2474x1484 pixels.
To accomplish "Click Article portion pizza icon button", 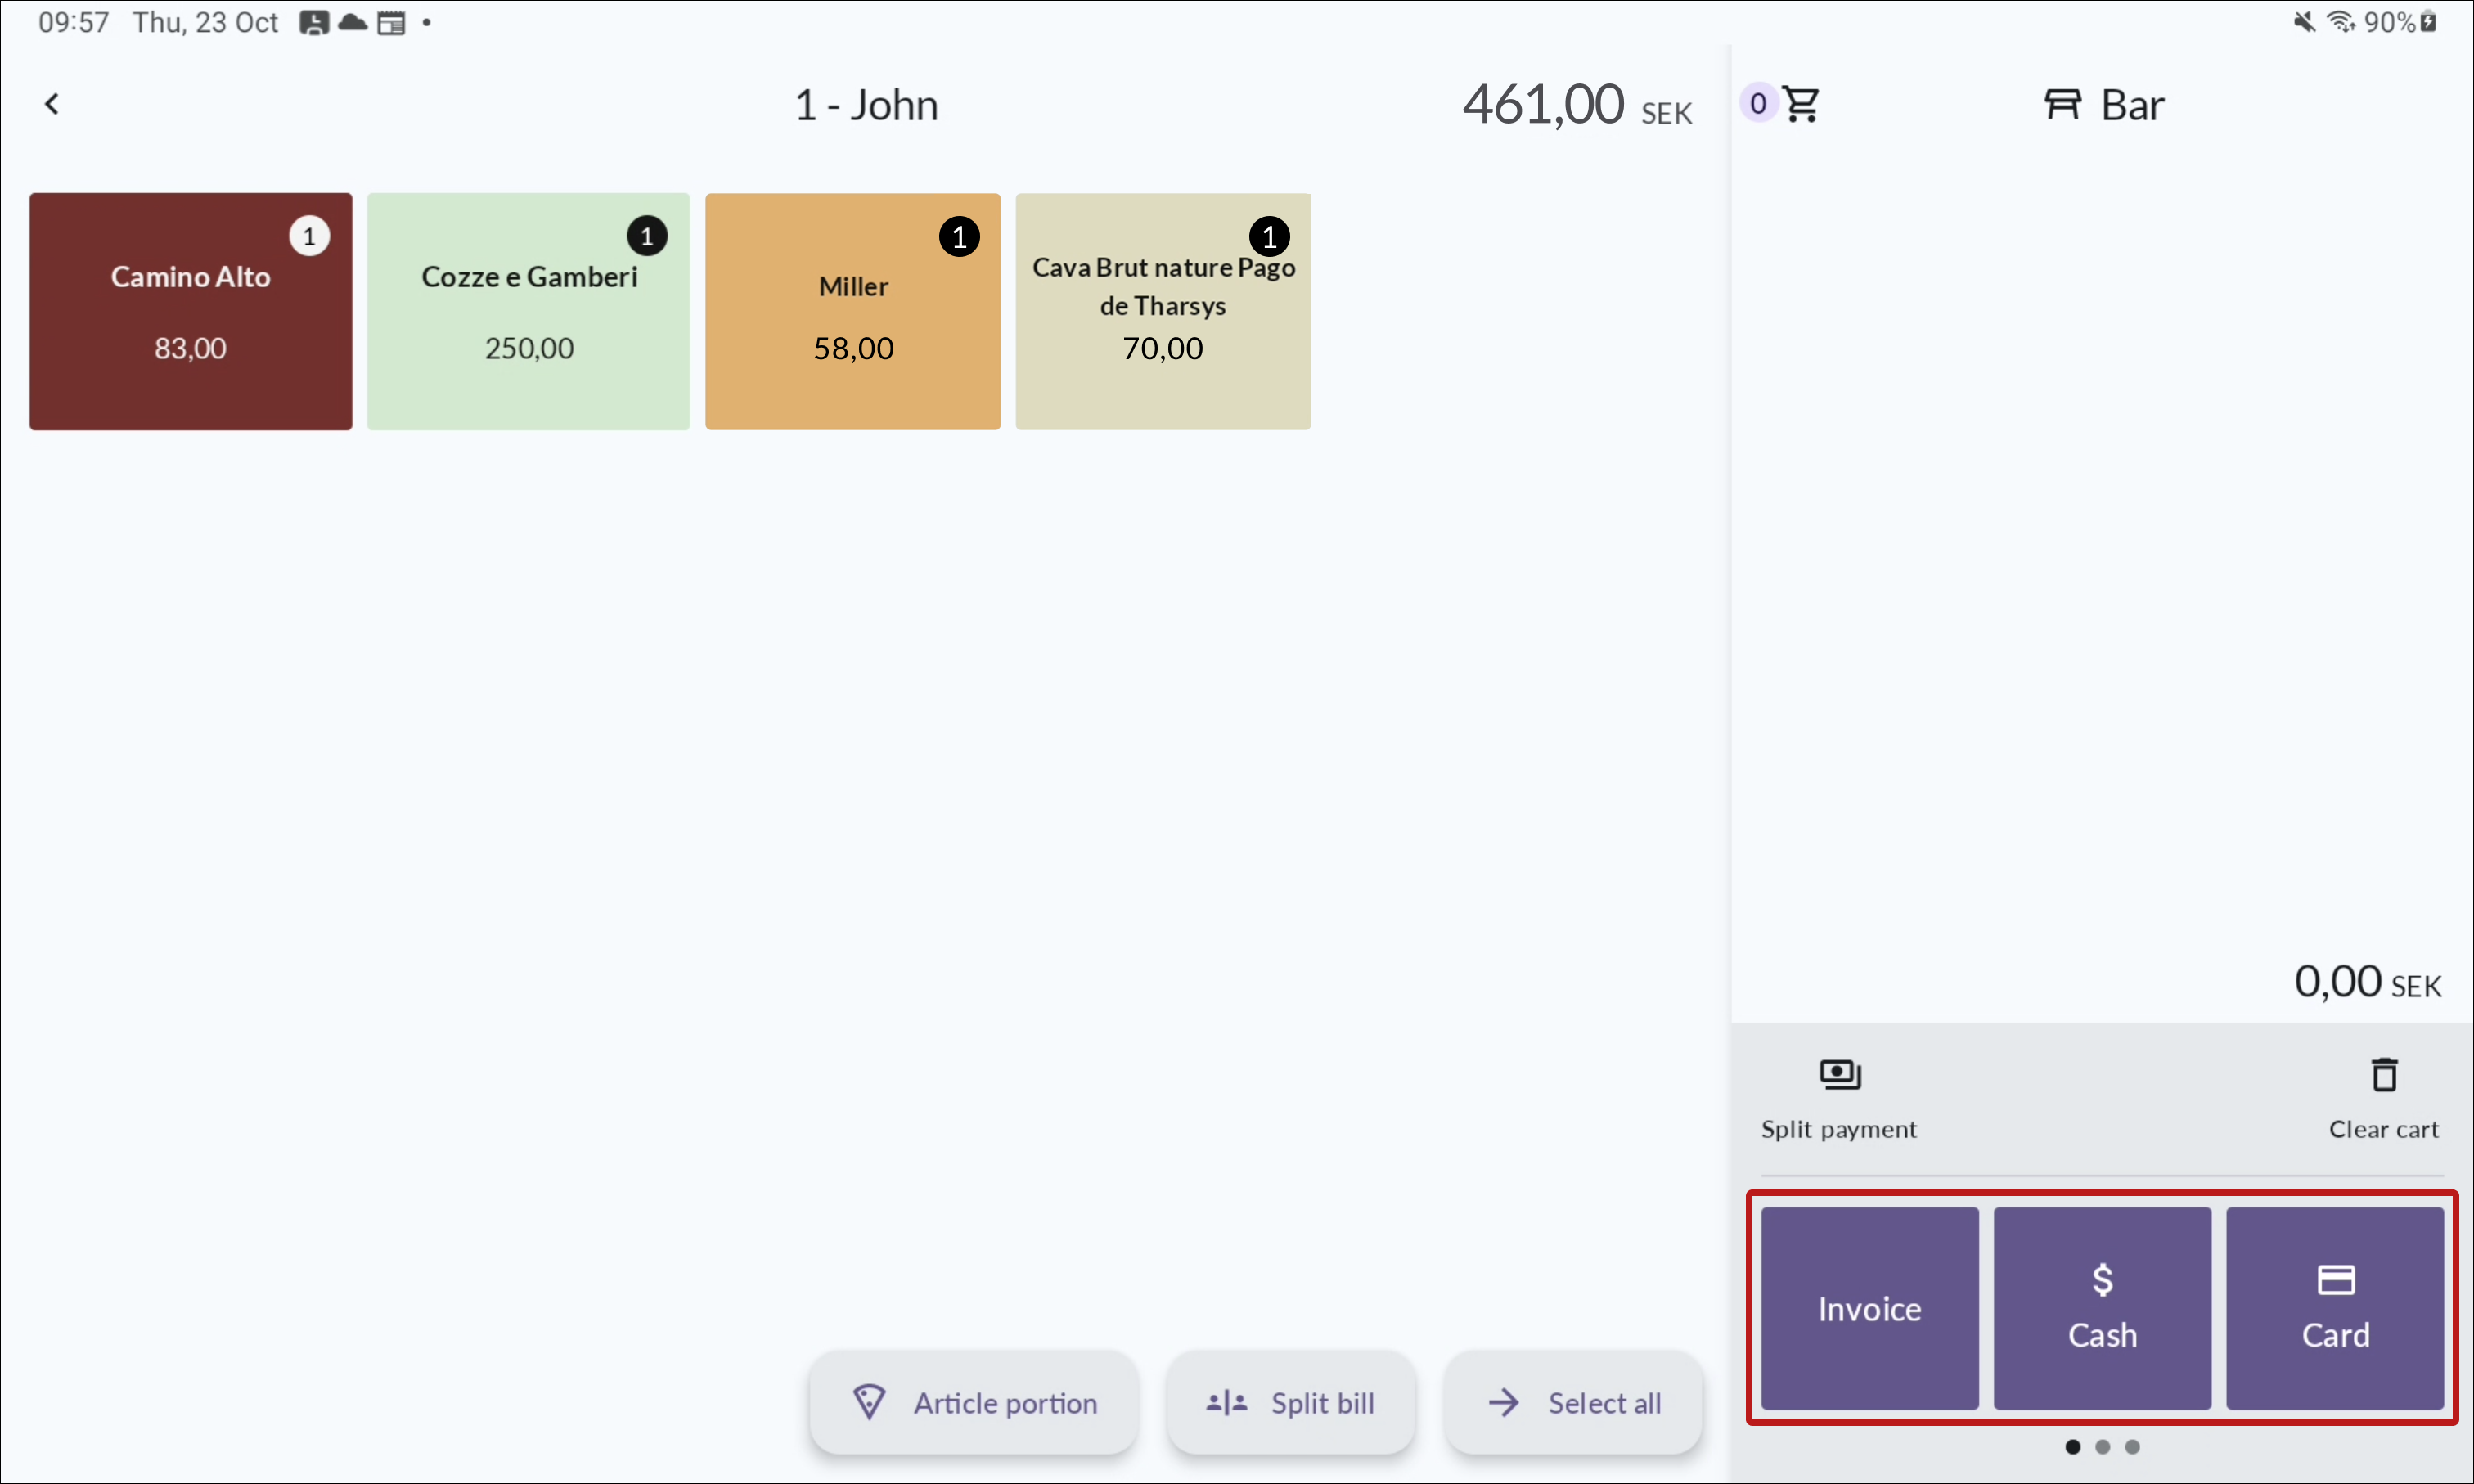I will click(972, 1402).
